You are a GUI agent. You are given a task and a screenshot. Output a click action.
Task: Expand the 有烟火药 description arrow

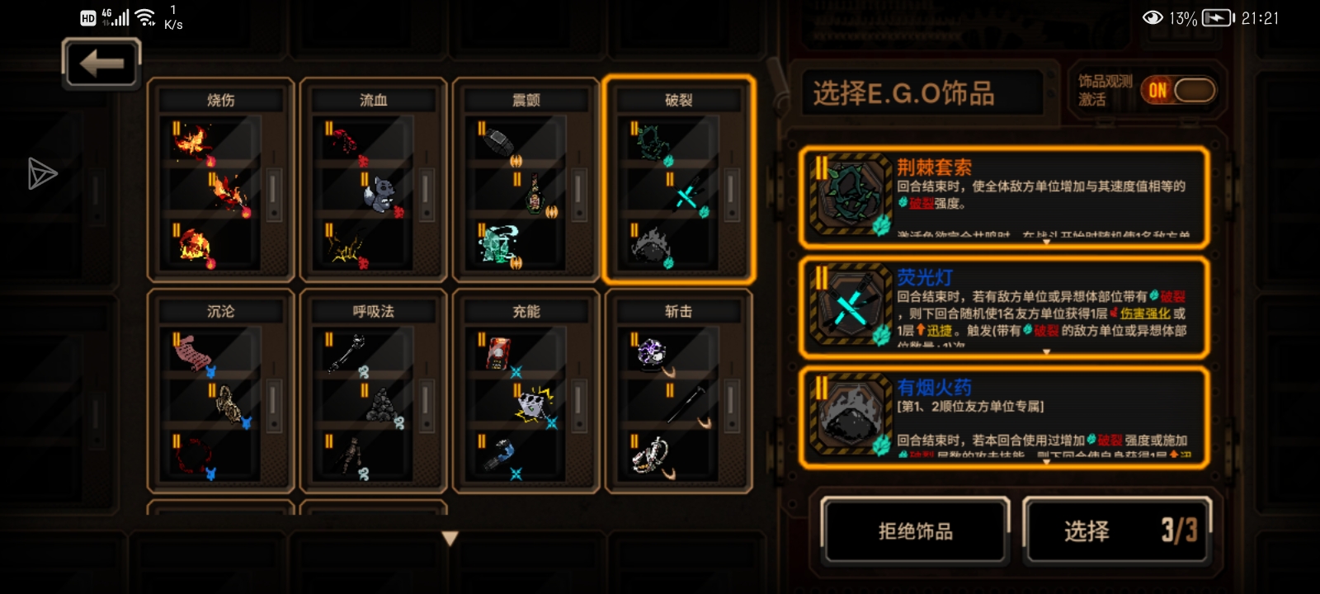point(1046,461)
